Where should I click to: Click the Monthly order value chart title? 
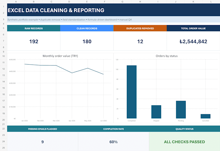tap(60, 56)
